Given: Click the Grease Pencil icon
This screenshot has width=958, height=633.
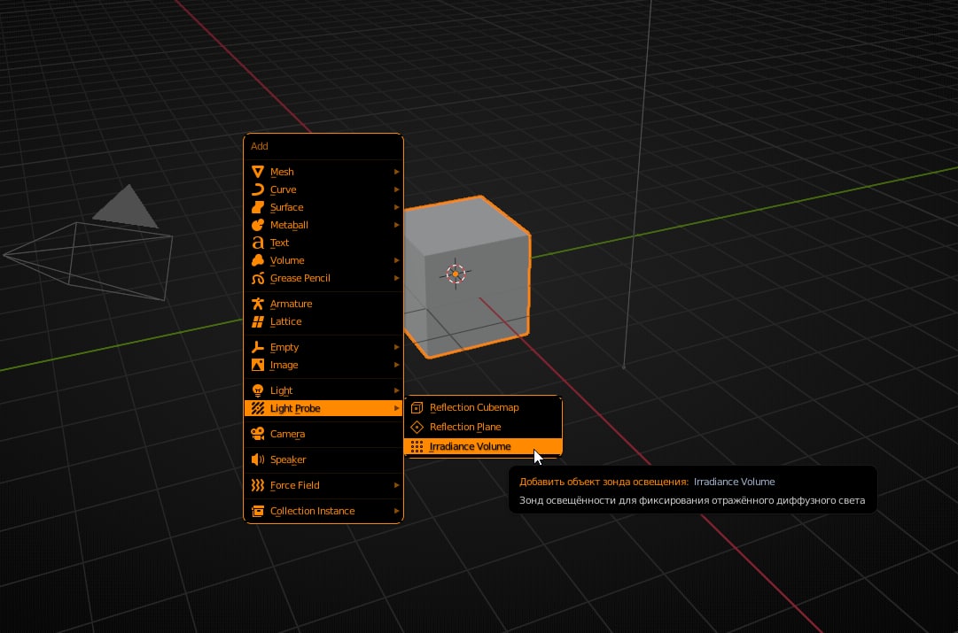Looking at the screenshot, I should pos(258,278).
